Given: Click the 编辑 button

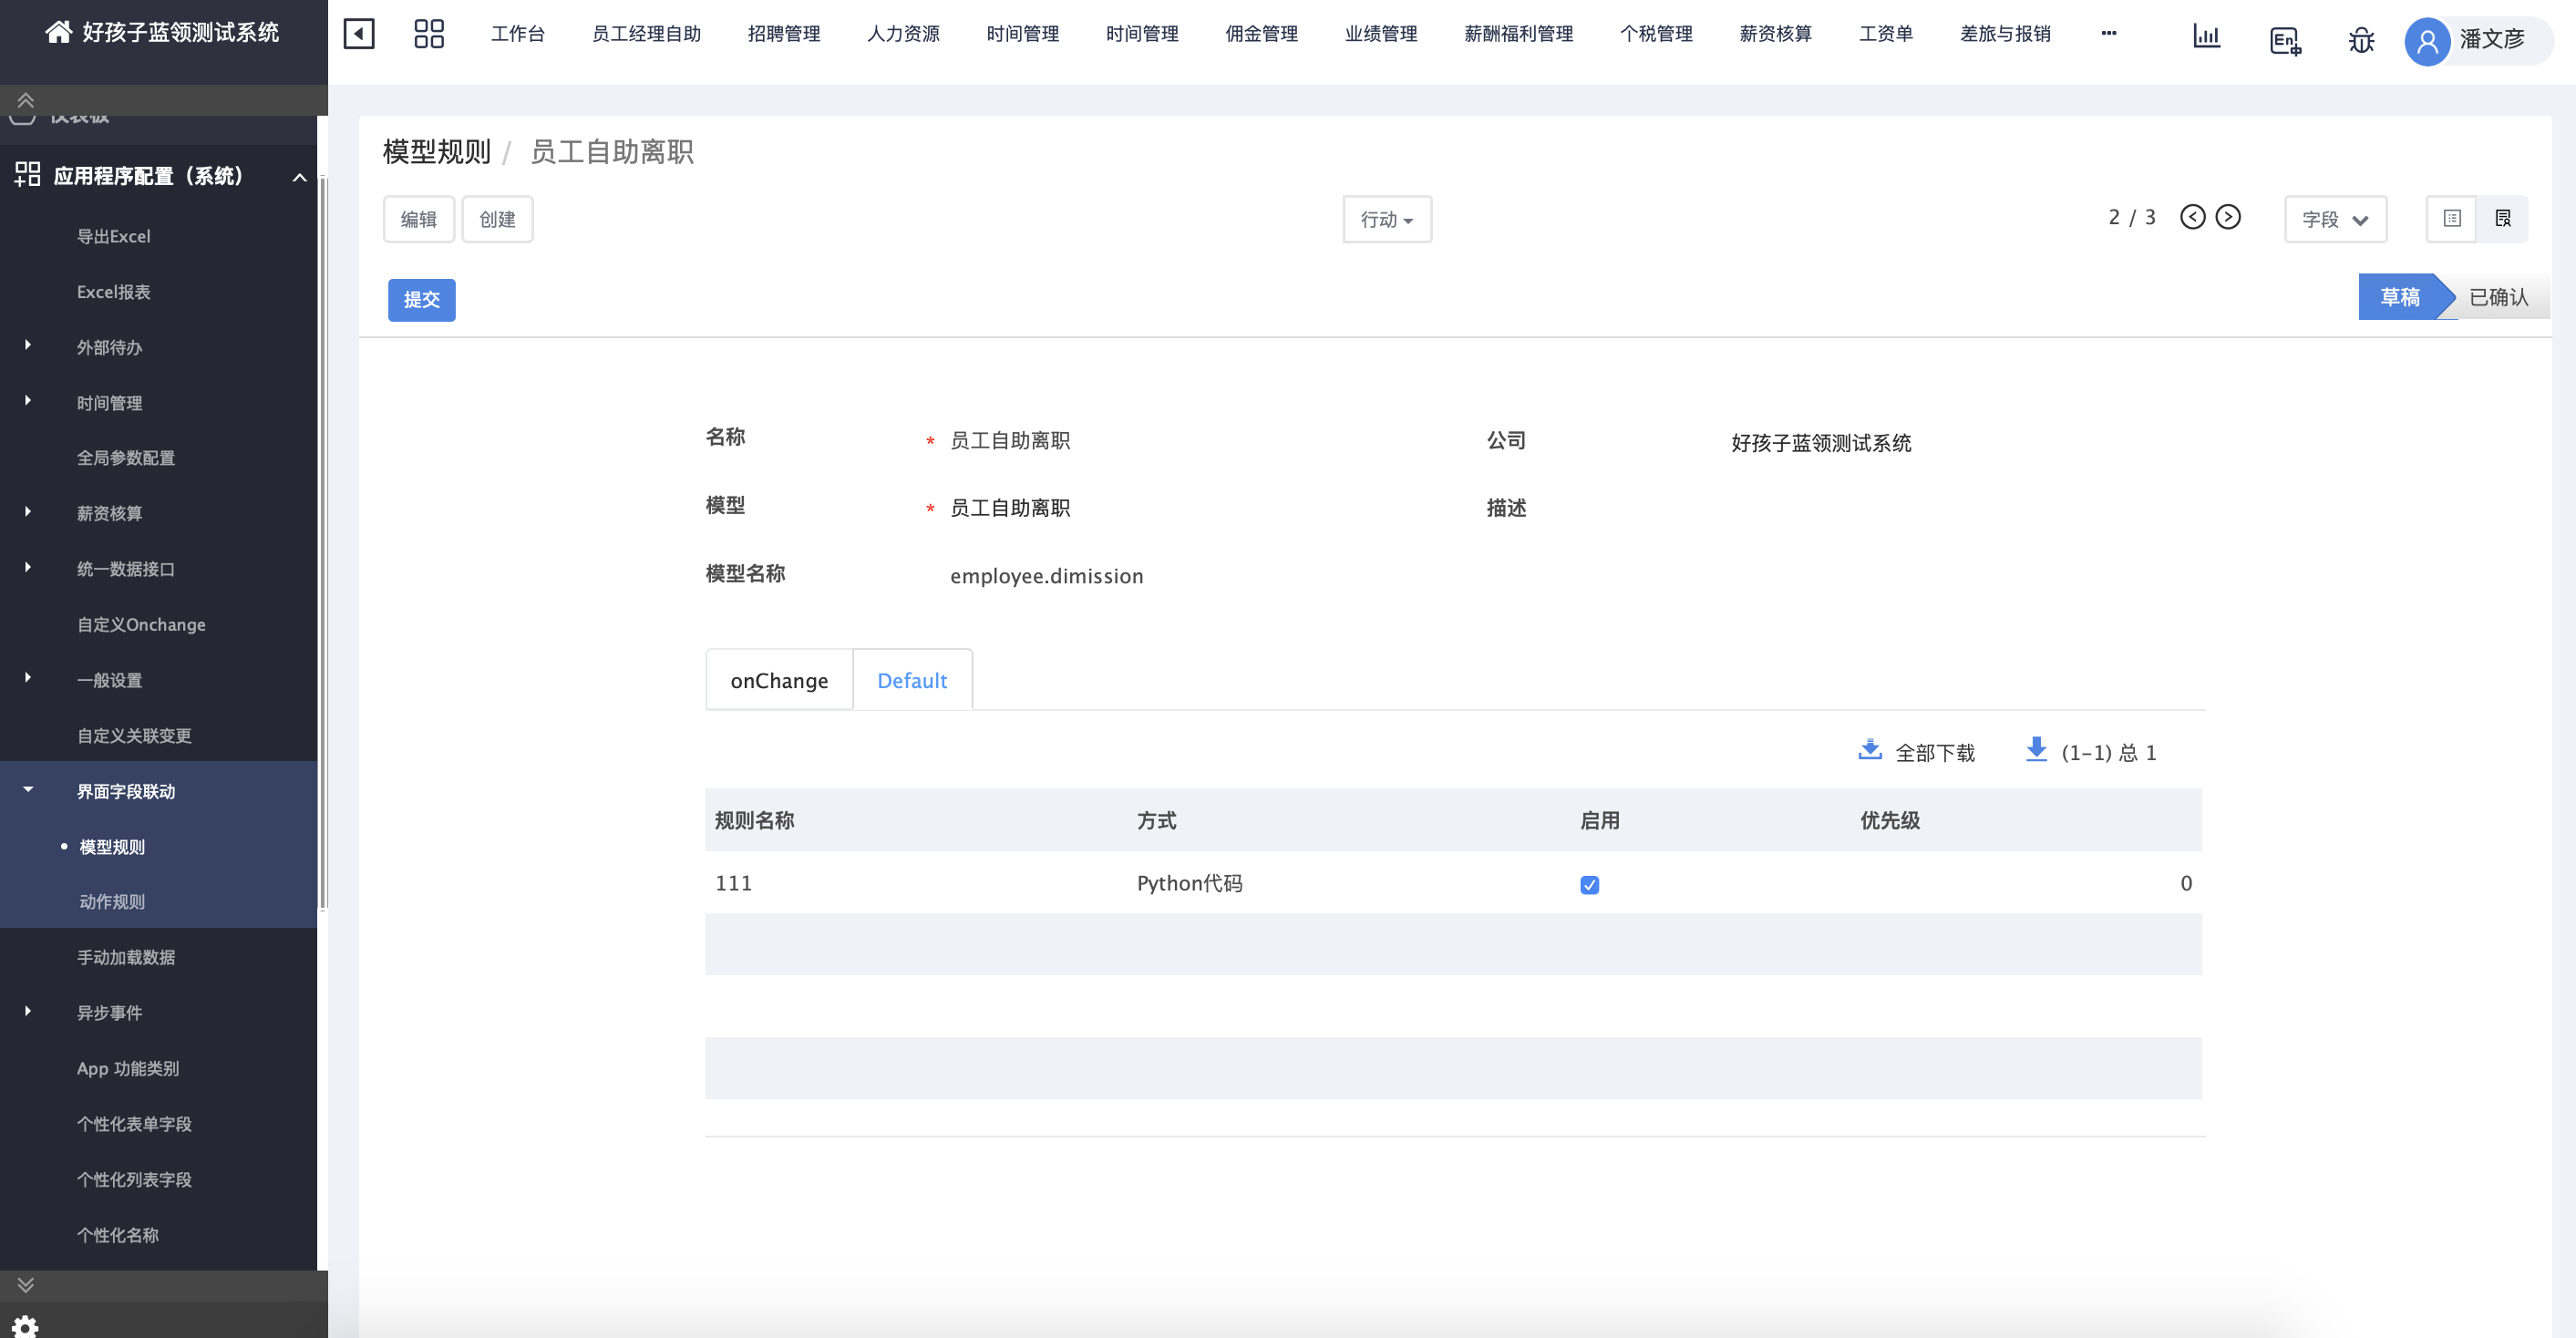Looking at the screenshot, I should pyautogui.click(x=419, y=218).
